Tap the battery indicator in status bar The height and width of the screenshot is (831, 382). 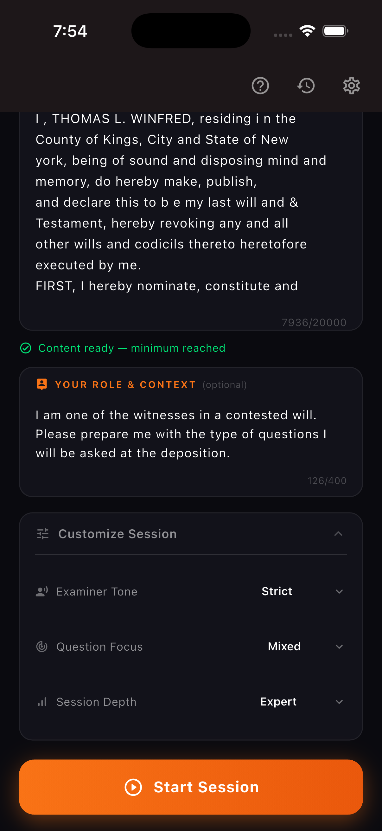coord(335,31)
